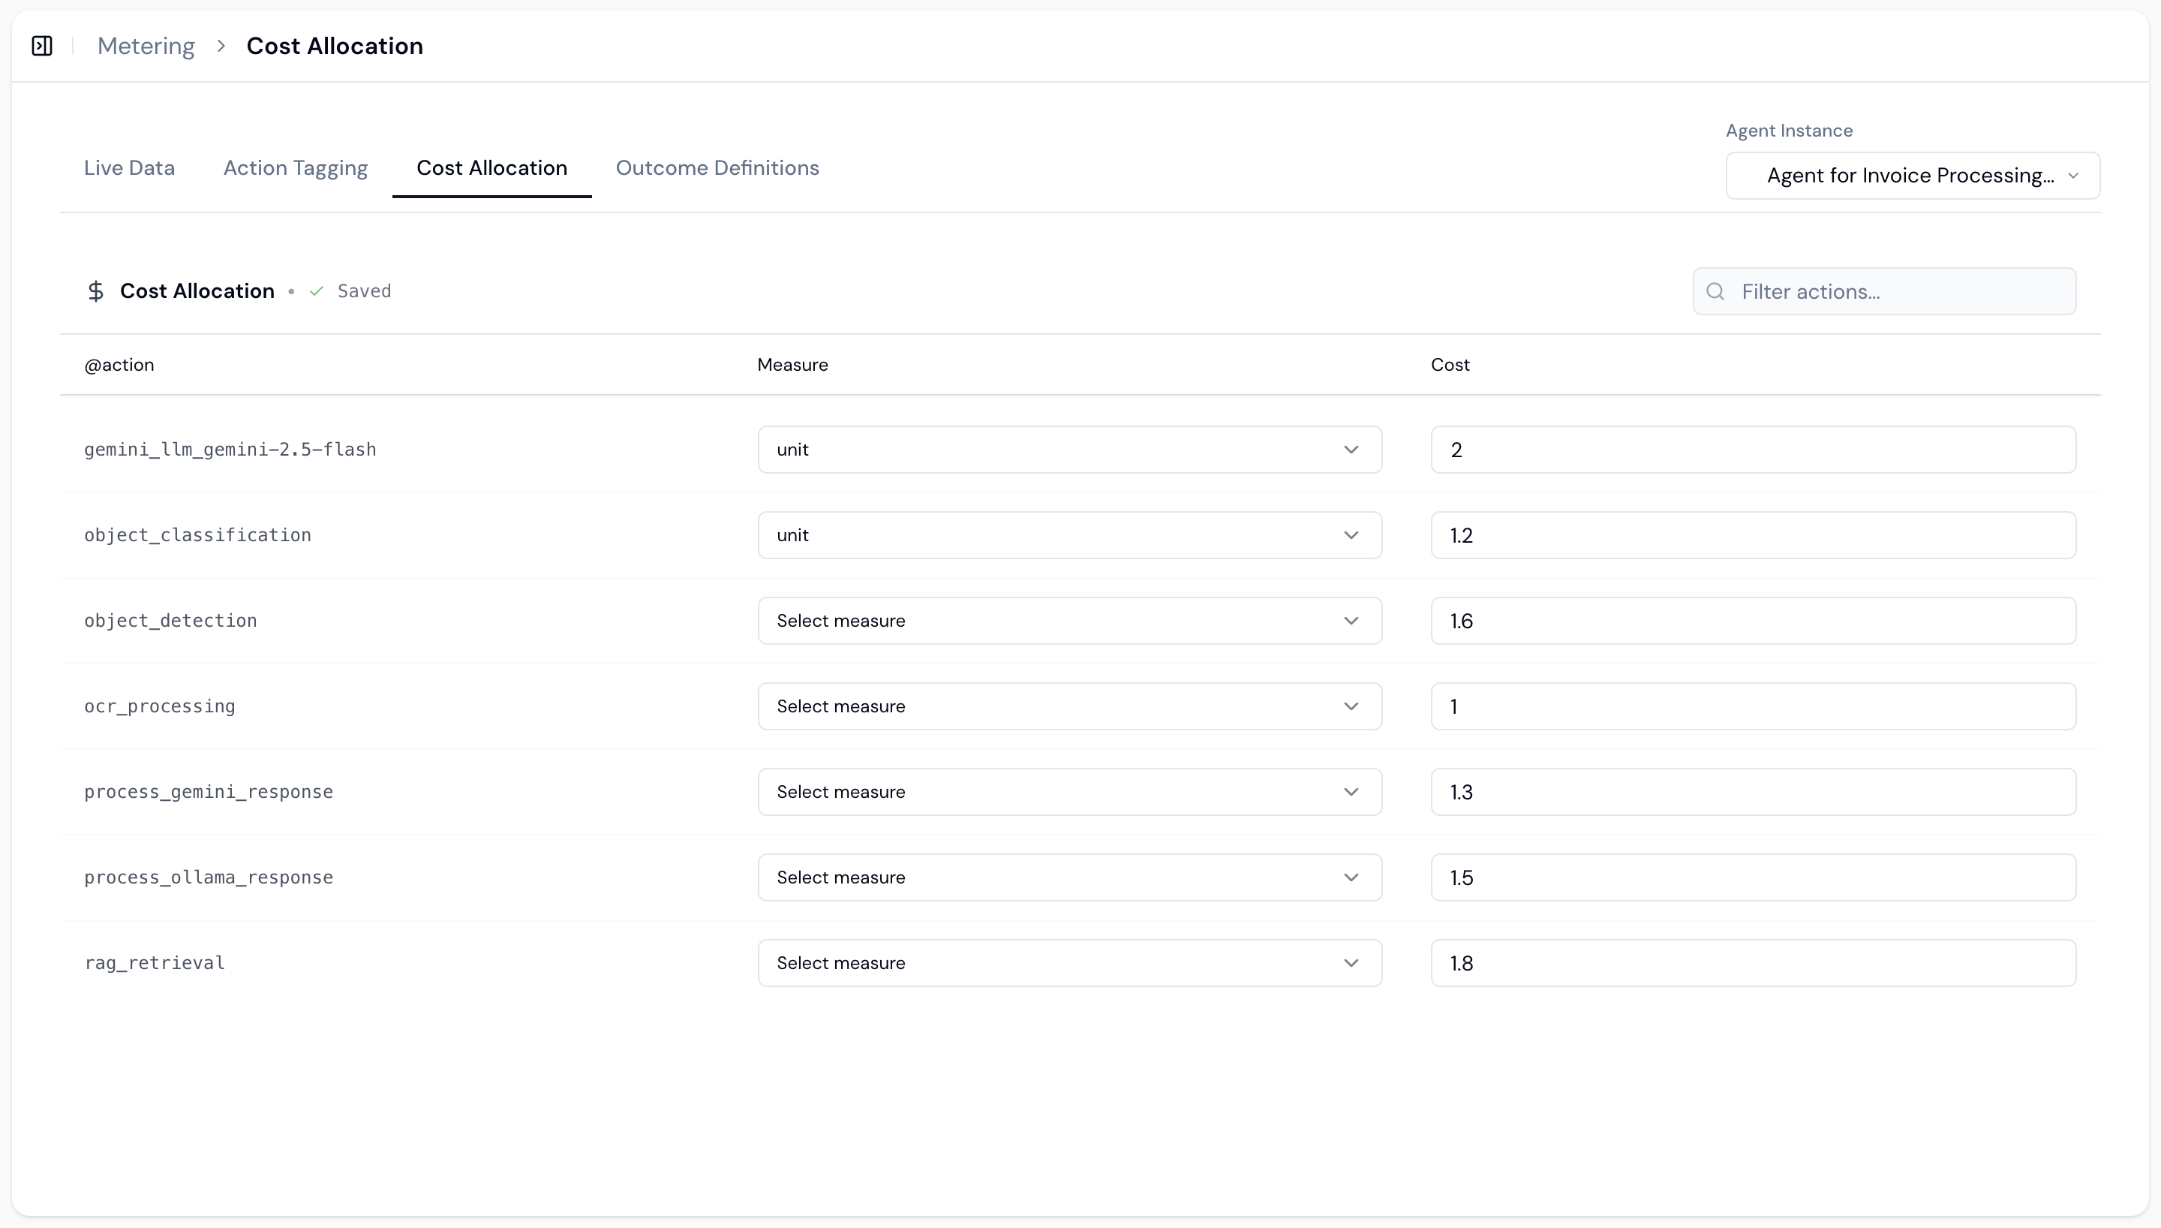Switch to the Live Data tab
The image size is (2161, 1228).
[129, 168]
